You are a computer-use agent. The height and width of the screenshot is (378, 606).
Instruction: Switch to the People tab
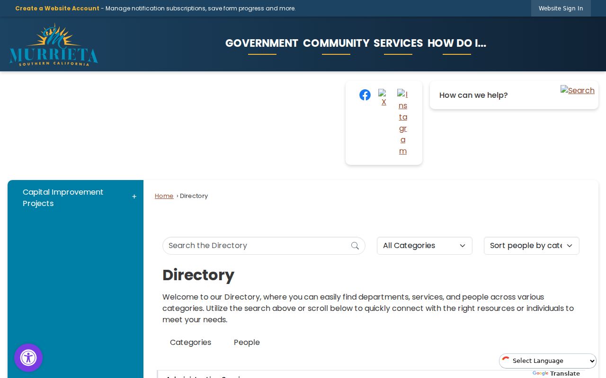[247, 342]
